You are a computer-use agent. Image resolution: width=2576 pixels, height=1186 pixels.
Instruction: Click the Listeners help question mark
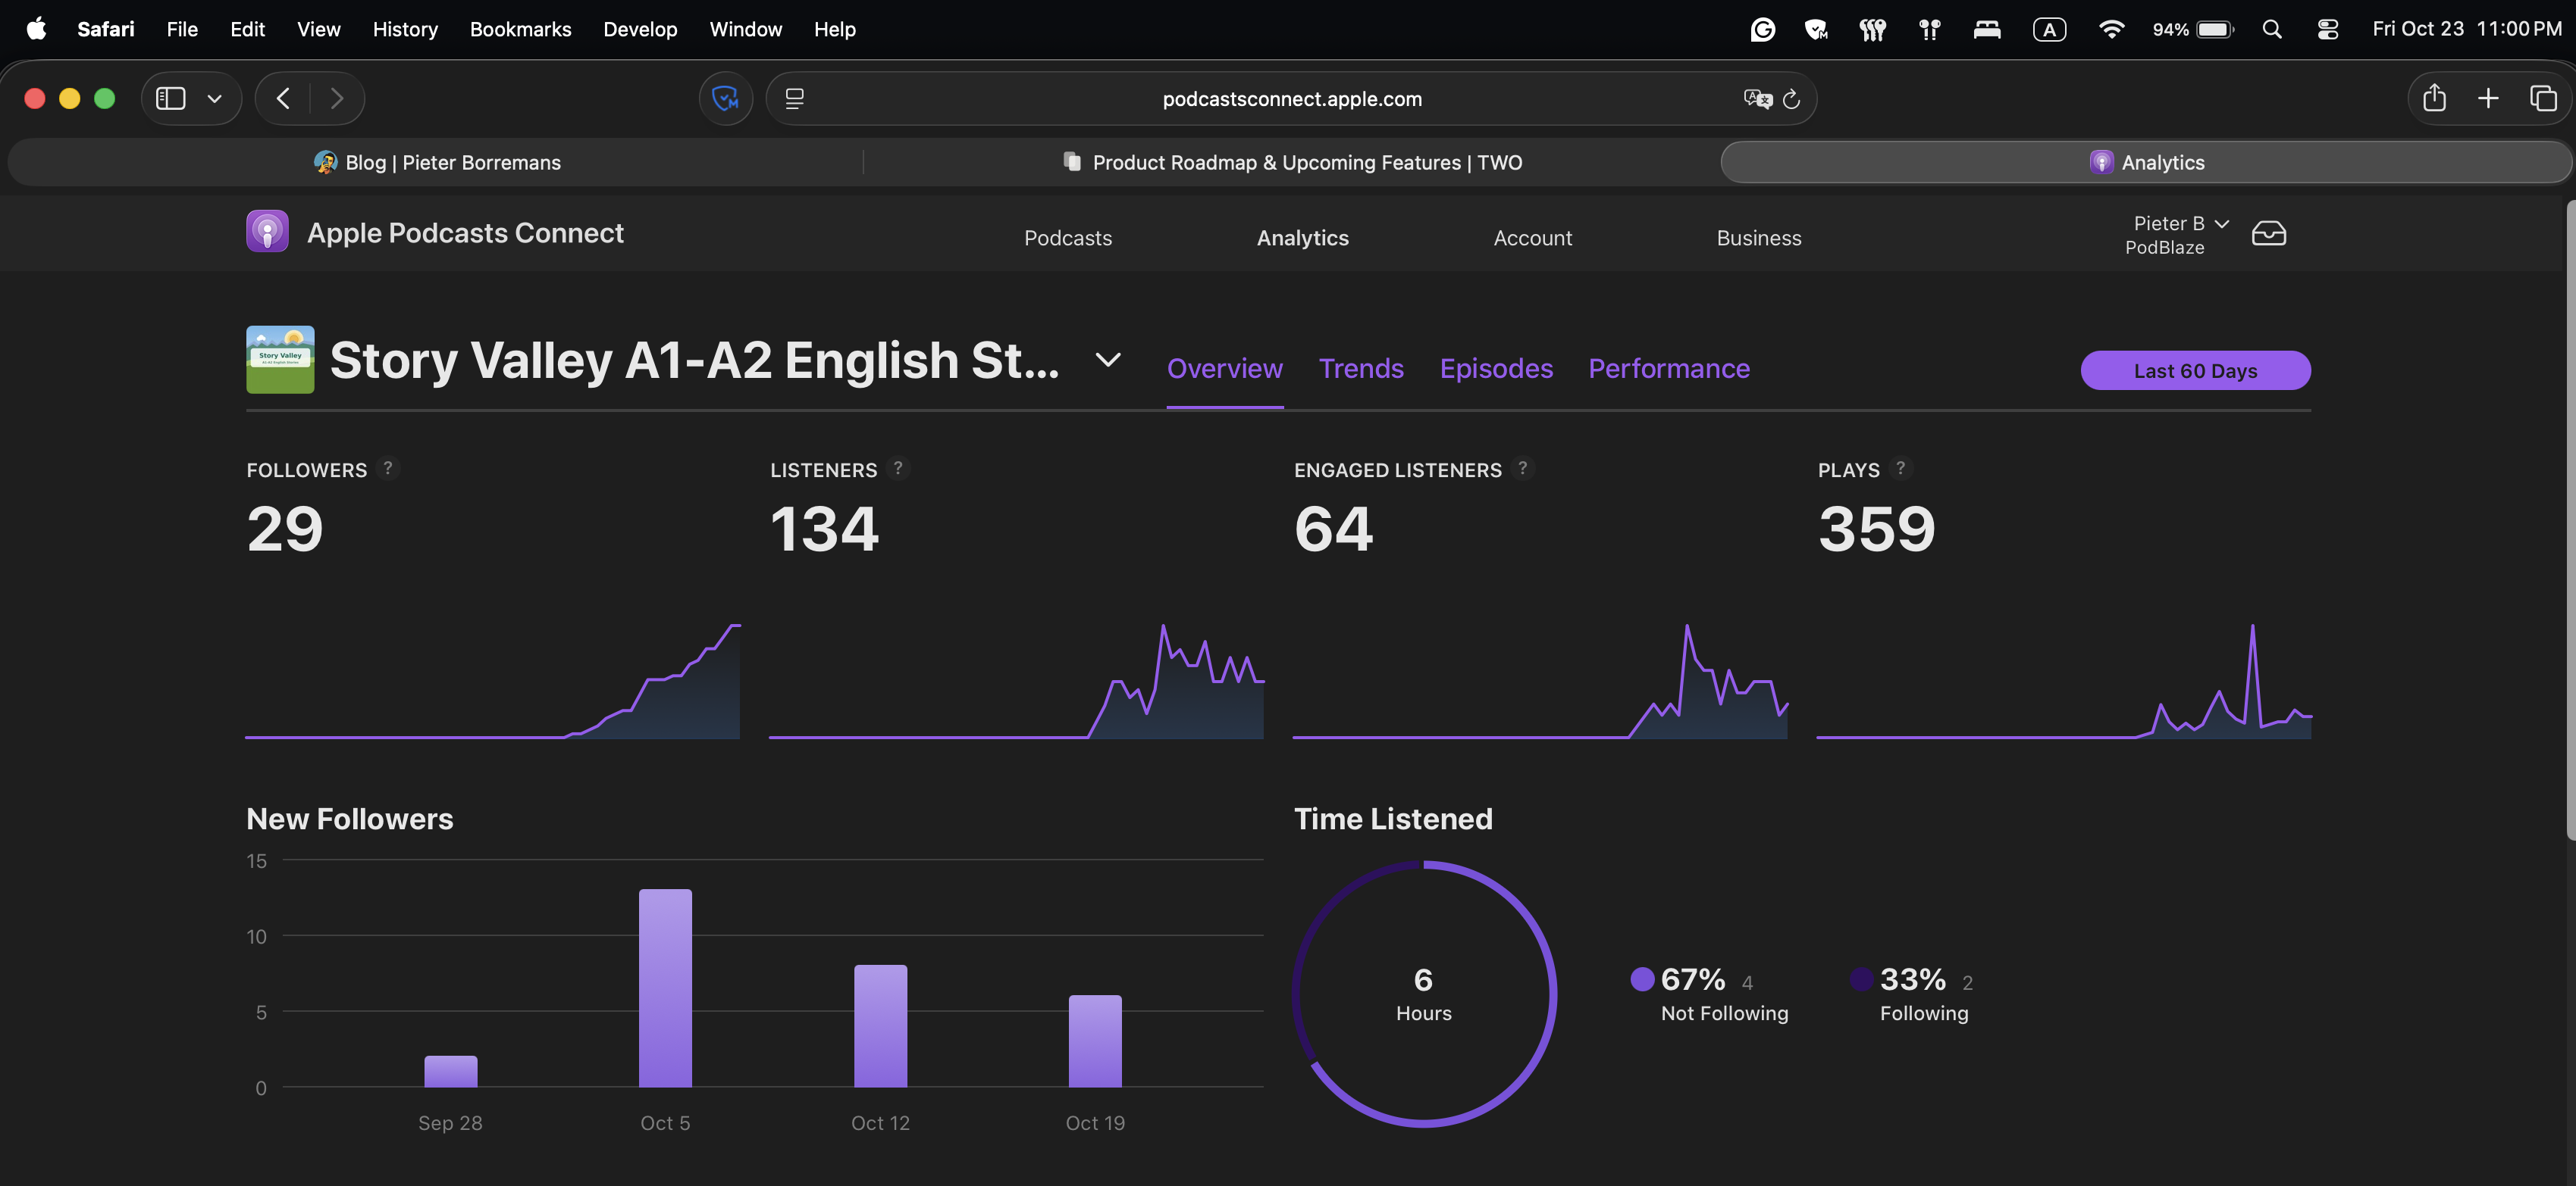coord(898,467)
